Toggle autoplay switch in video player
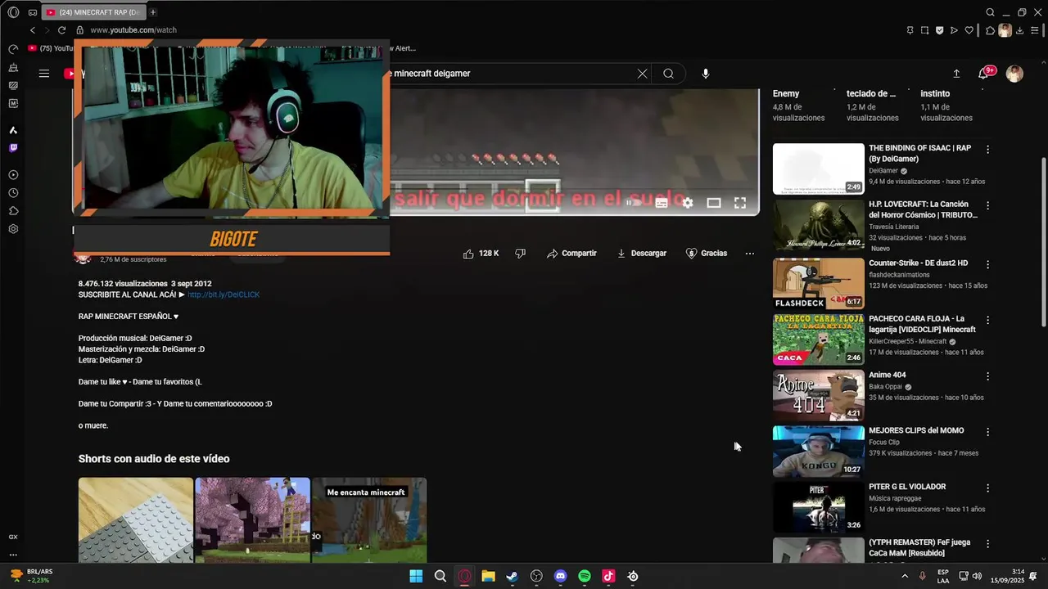The height and width of the screenshot is (589, 1048). [x=632, y=203]
